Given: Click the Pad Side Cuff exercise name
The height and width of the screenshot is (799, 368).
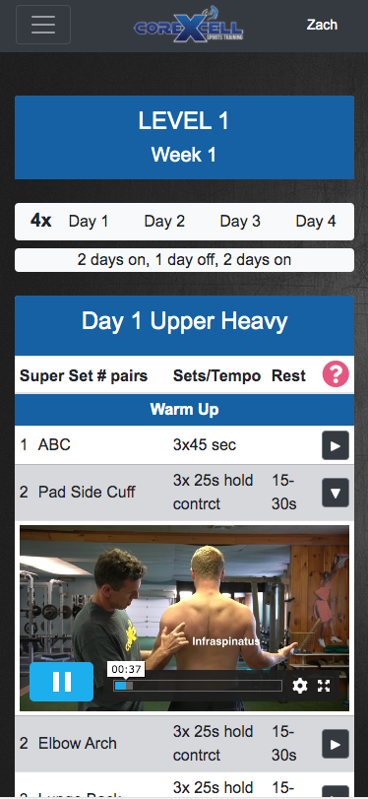Looking at the screenshot, I should coord(87,493).
